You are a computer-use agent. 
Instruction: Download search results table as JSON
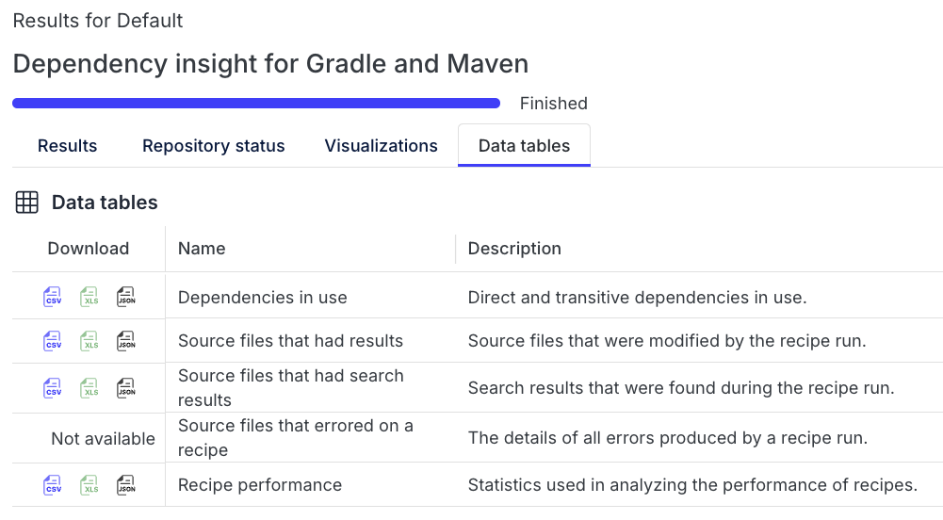coord(125,387)
